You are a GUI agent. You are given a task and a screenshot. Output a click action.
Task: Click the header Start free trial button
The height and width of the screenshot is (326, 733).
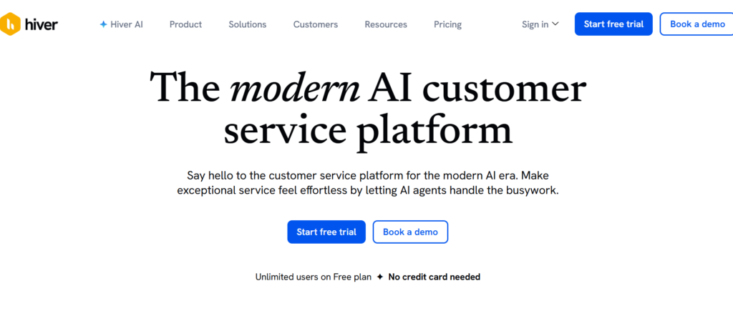point(613,24)
